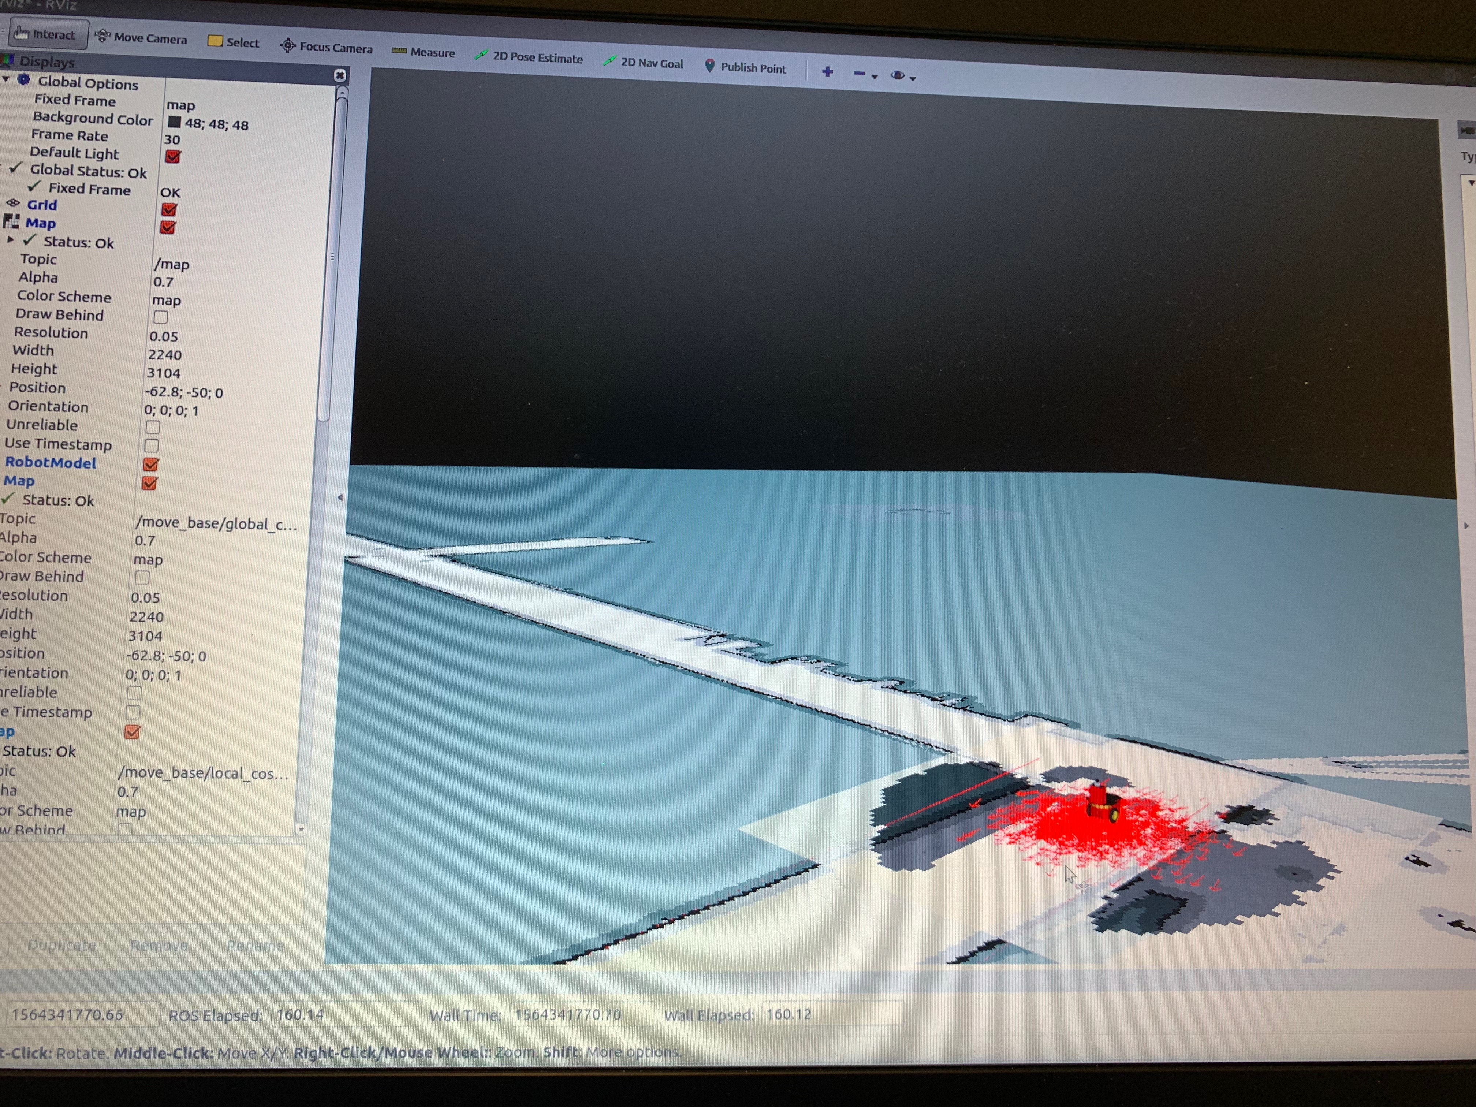Click the ROS Elapsed field 160.14
Screen dimensions: 1476x1107
point(347,1014)
